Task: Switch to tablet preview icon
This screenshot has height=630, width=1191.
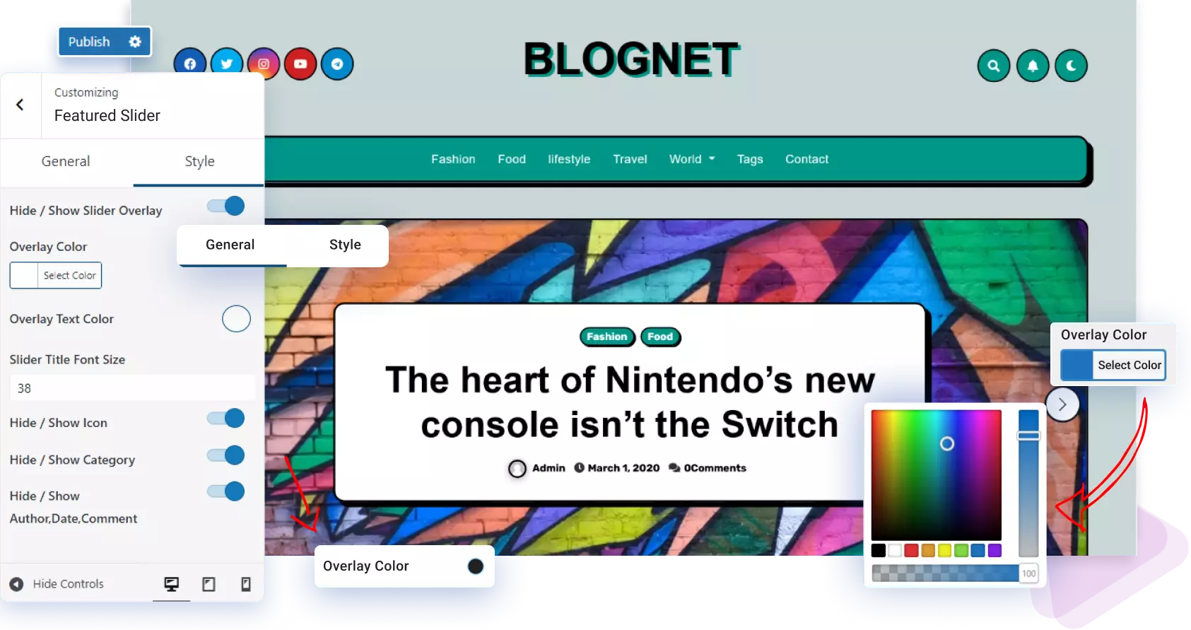Action: point(209,584)
